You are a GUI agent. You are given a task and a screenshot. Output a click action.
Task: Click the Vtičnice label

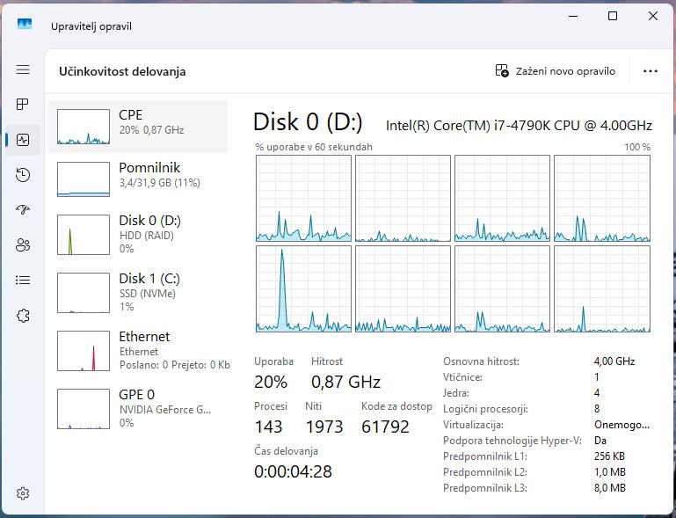coord(462,377)
